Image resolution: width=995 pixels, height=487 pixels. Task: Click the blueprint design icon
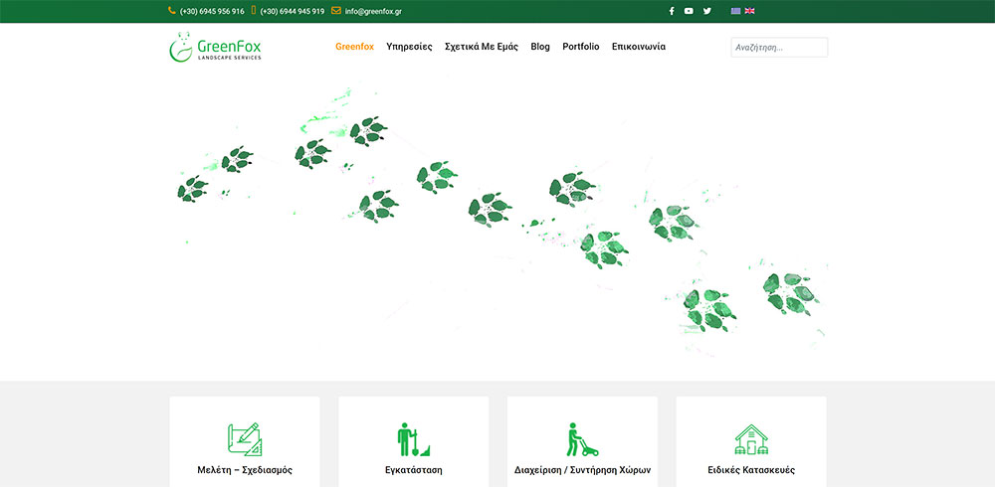pos(245,438)
